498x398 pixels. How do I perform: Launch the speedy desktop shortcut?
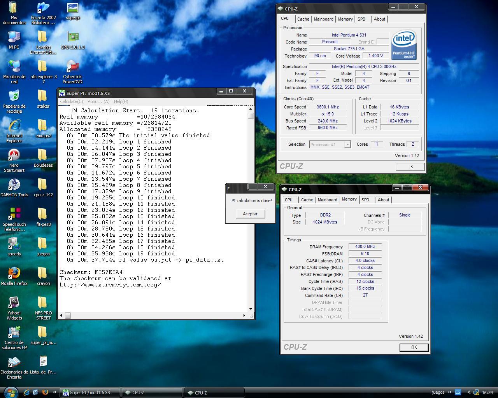pyautogui.click(x=14, y=247)
